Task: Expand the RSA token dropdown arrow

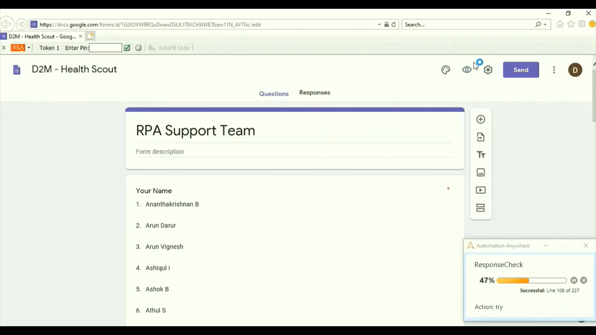Action: pyautogui.click(x=29, y=48)
